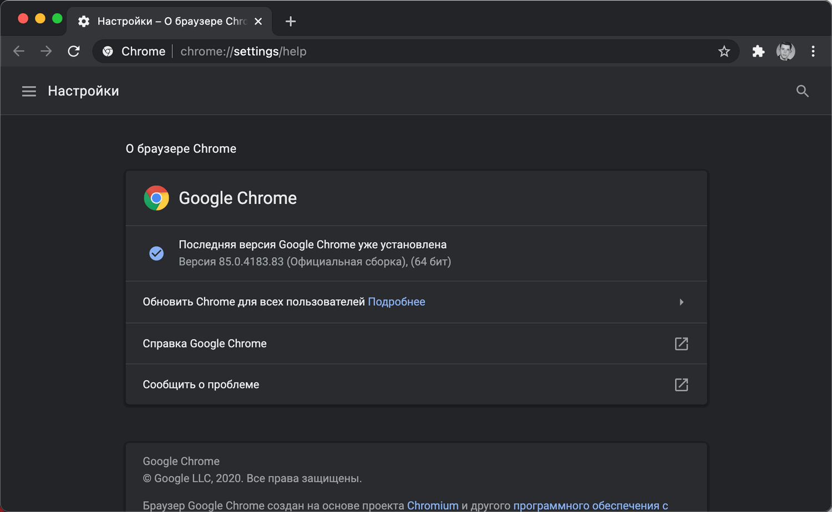Viewport: 832px width, 512px height.
Task: Click the external link icon for Сообщить о проблеме
Action: click(x=681, y=385)
